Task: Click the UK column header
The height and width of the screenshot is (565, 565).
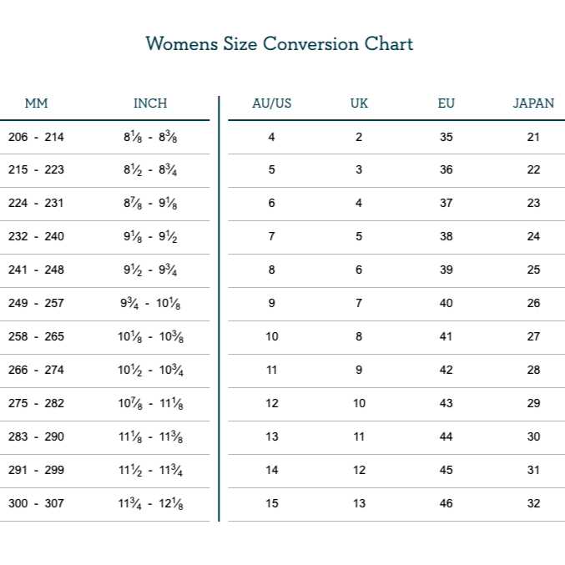Action: [359, 103]
